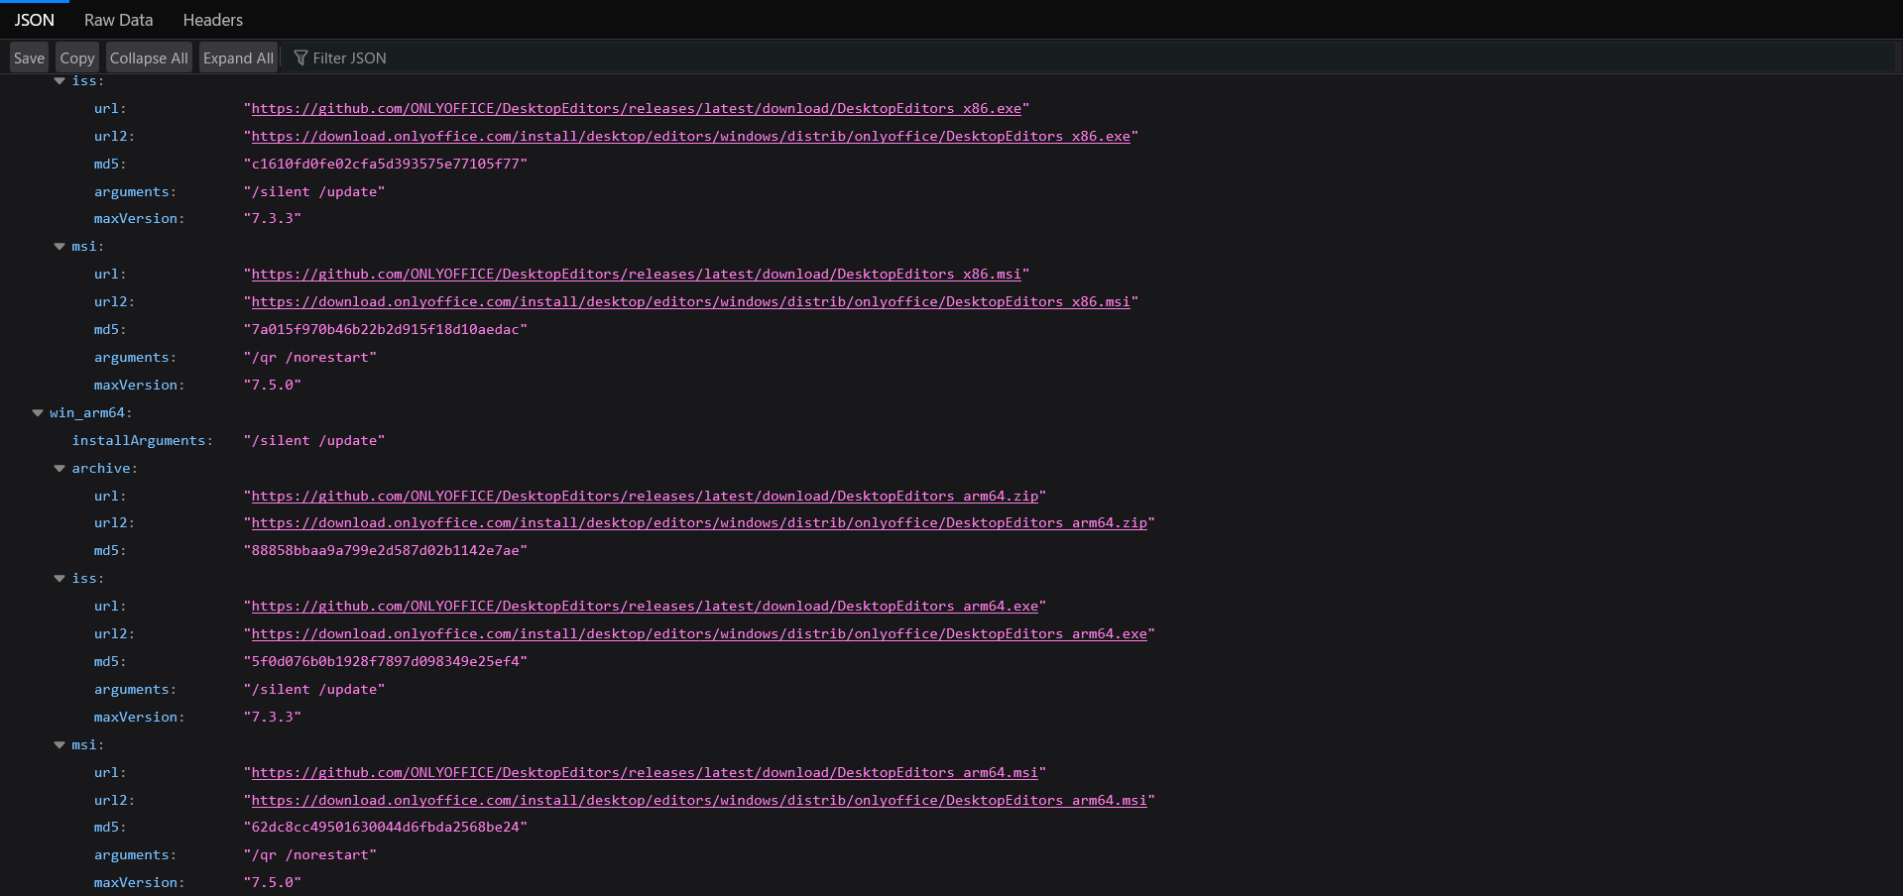Viewport: 1904px width, 896px height.
Task: Collapse the archive node triangle
Action: point(59,469)
